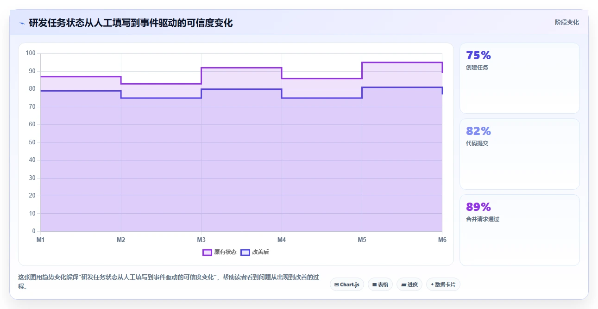Image resolution: width=598 pixels, height=309 pixels.
Task: Click the 数据卡片 tag chip
Action: click(443, 284)
